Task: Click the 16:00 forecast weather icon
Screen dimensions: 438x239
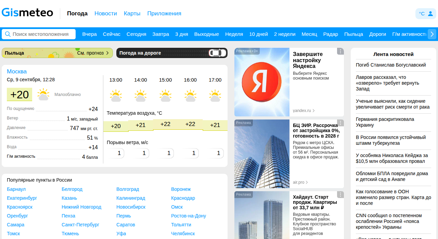Action: pyautogui.click(x=190, y=96)
